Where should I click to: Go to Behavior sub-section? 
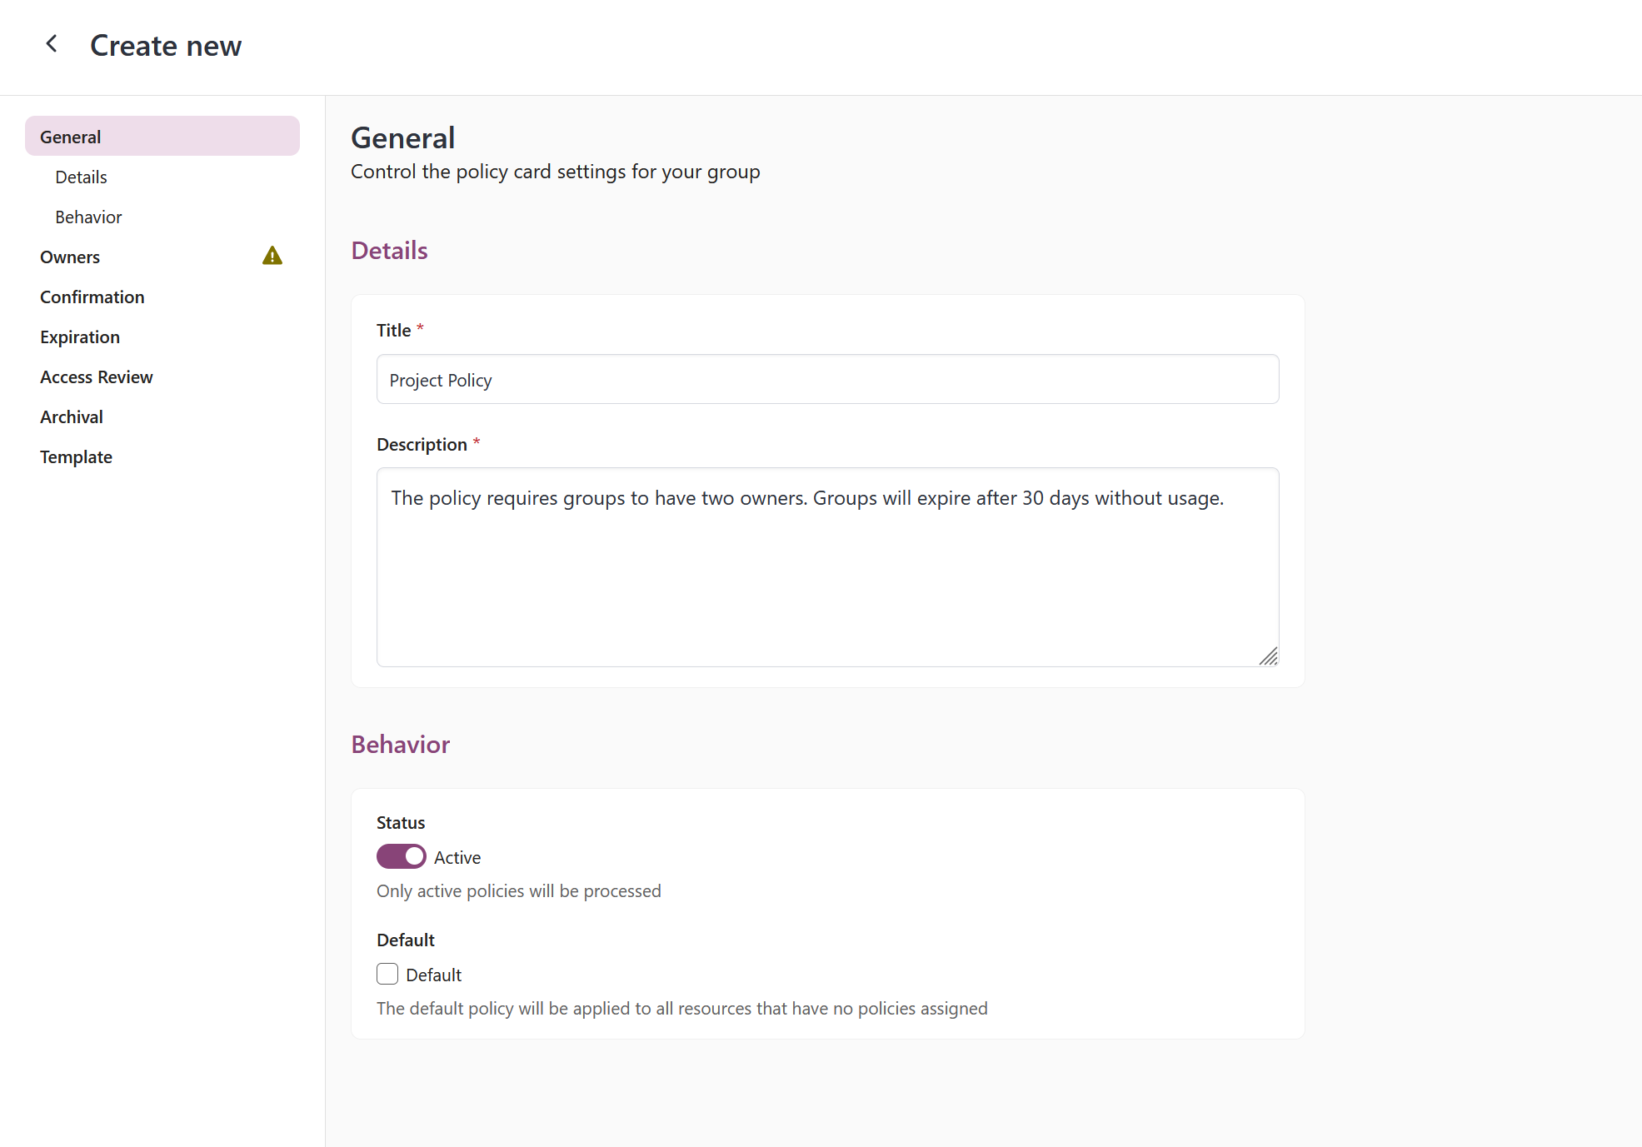point(88,217)
